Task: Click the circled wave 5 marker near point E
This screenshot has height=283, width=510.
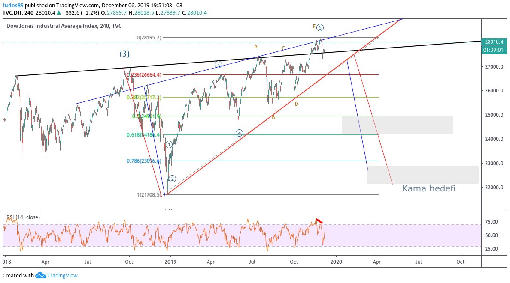Action: click(x=319, y=27)
